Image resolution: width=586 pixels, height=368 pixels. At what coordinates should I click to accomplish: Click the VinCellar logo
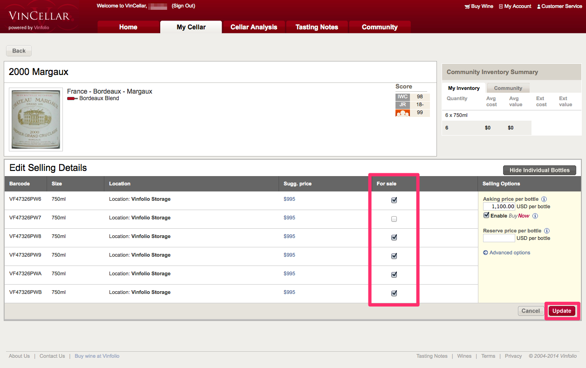pos(39,17)
